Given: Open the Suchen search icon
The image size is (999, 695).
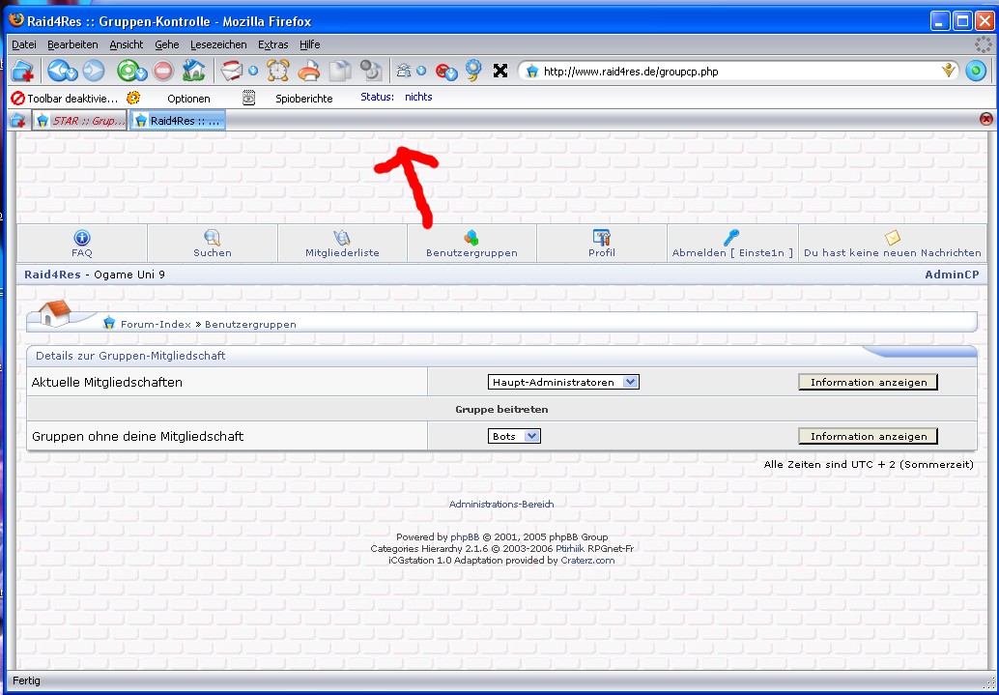Looking at the screenshot, I should tap(213, 238).
